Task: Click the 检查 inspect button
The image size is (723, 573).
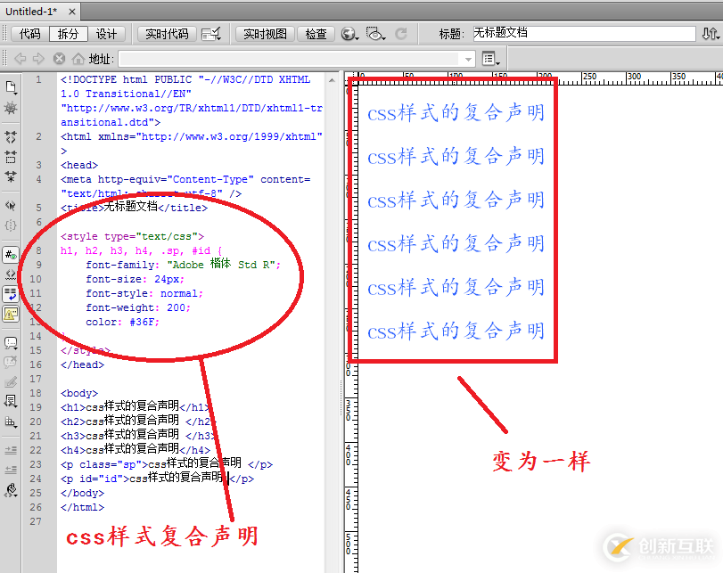Action: [x=316, y=34]
